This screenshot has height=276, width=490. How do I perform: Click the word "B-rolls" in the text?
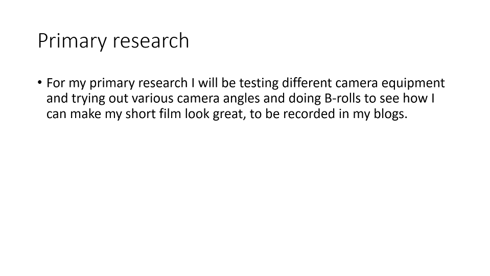[x=343, y=98]
